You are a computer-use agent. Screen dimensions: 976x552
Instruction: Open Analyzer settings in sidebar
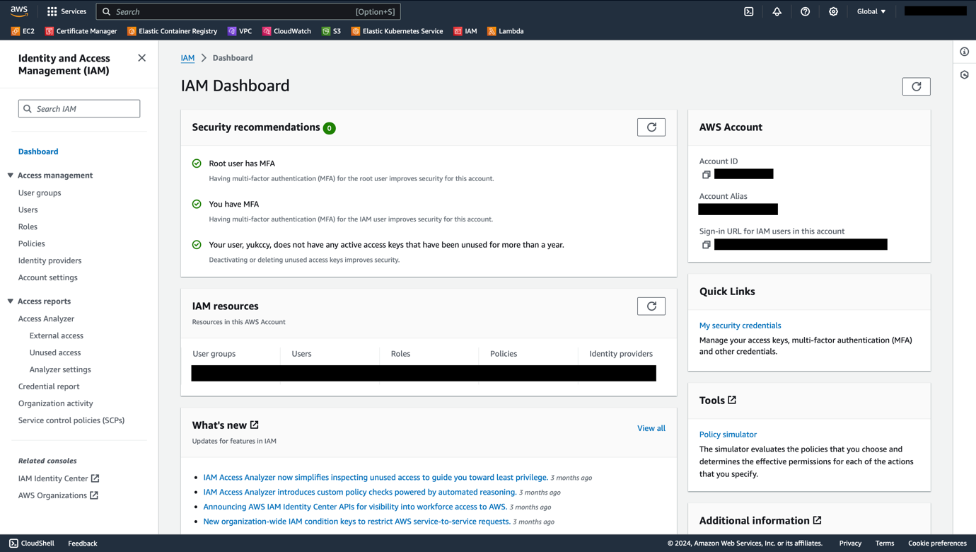(60, 369)
